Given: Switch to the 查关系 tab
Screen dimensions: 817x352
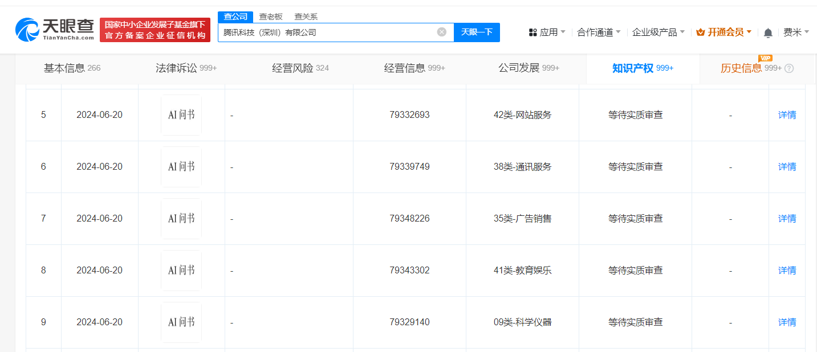Looking at the screenshot, I should [305, 17].
